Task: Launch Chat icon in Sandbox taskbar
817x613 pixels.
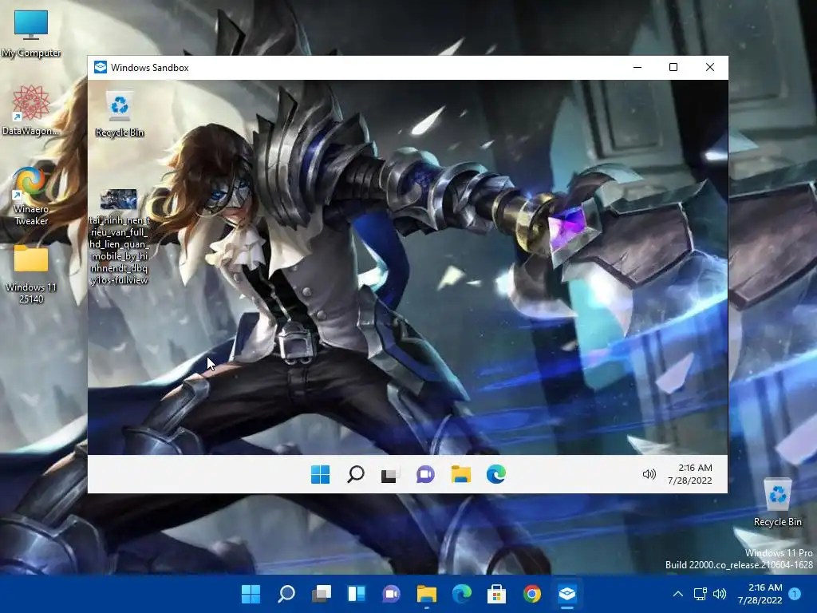Action: click(425, 474)
